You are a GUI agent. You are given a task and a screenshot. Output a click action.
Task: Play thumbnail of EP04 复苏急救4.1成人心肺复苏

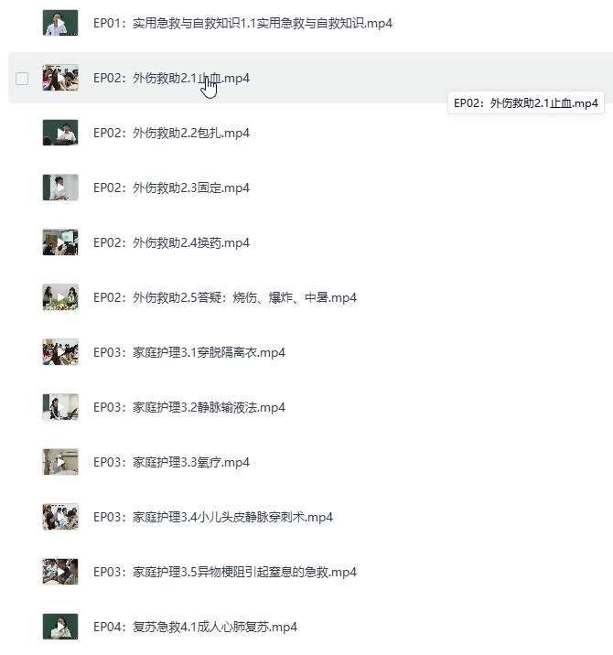[60, 626]
